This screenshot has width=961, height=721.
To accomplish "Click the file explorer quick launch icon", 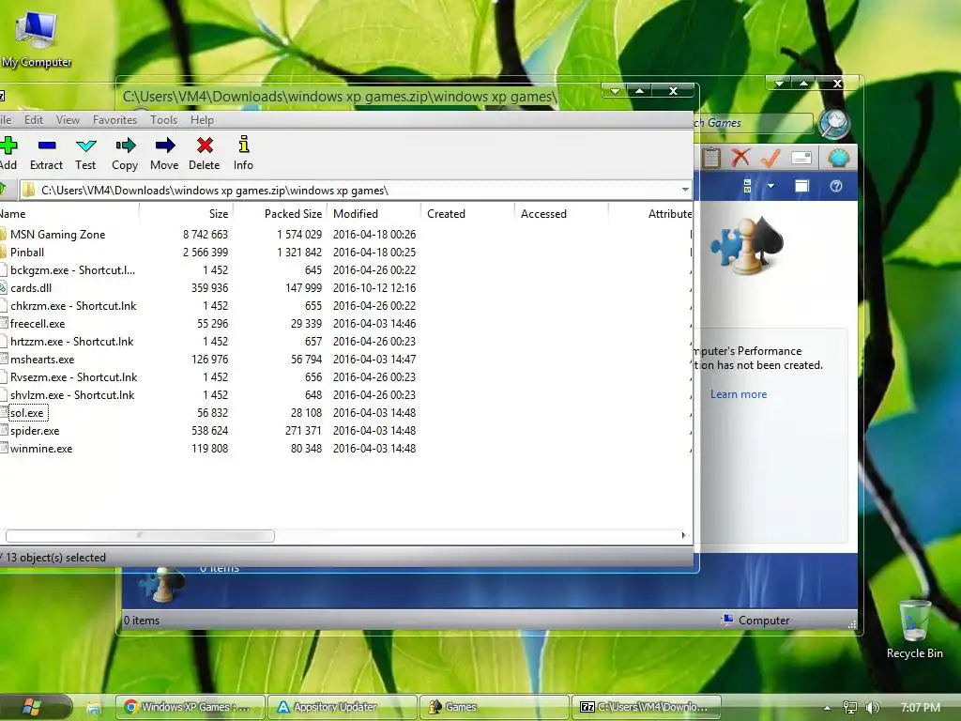I will click(x=94, y=708).
